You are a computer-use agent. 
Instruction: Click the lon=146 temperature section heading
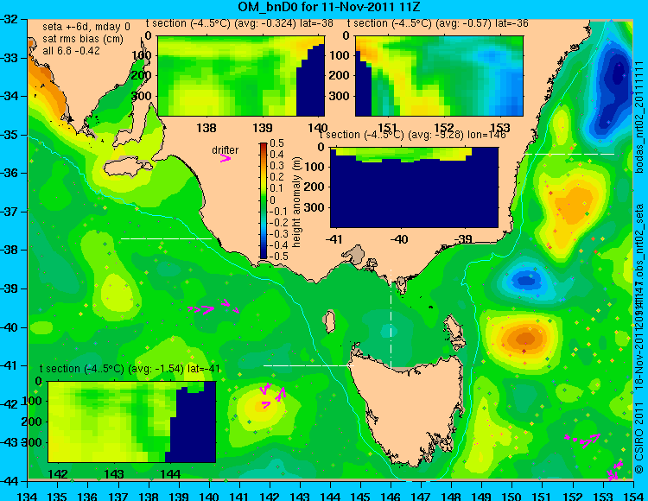413,135
